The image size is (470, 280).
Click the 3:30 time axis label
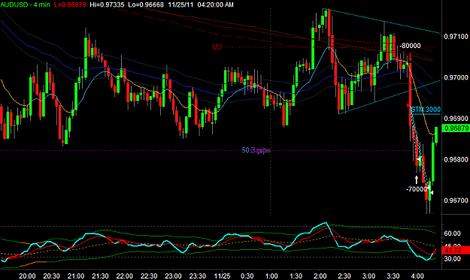pos(393,275)
